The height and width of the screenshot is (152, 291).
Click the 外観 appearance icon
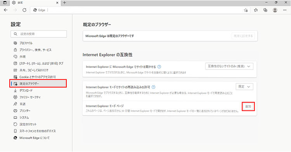tap(16, 57)
